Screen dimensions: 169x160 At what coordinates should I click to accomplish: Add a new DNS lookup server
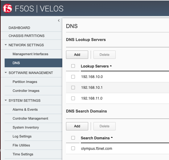[77, 55]
